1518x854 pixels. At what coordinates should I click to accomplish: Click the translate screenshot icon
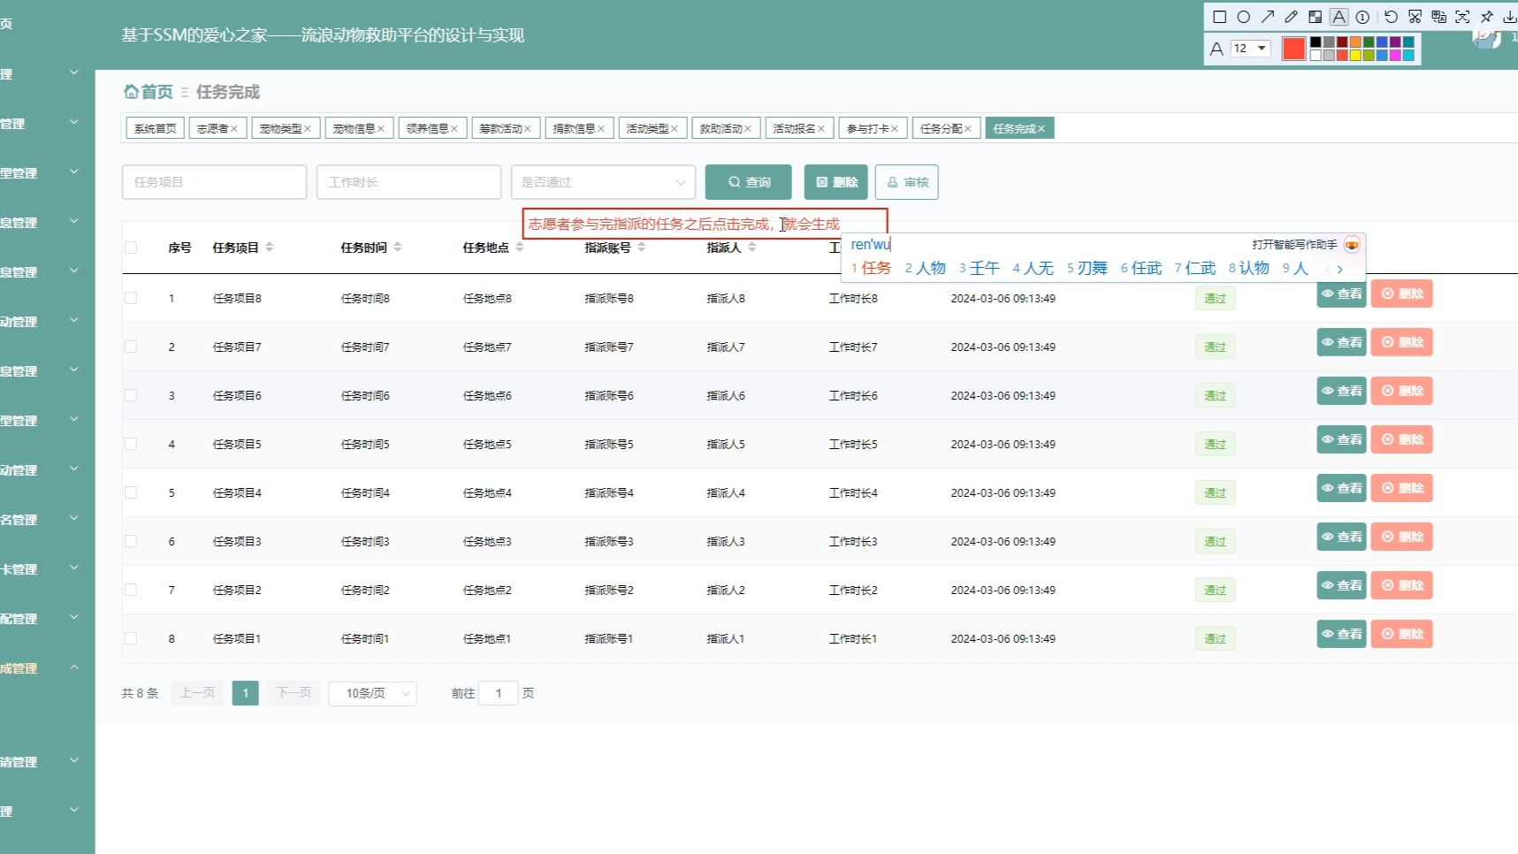(1438, 17)
